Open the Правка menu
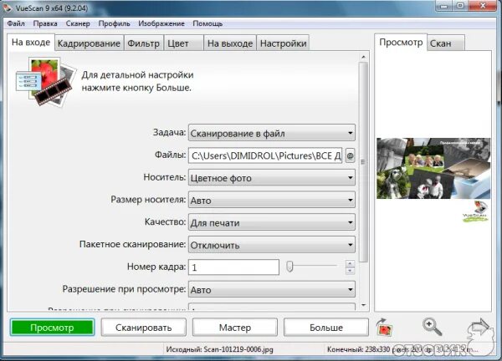Screen dimensions: 502x361 tap(45, 23)
